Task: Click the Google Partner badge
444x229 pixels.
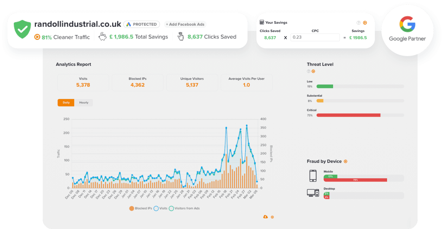Action: coord(407,30)
